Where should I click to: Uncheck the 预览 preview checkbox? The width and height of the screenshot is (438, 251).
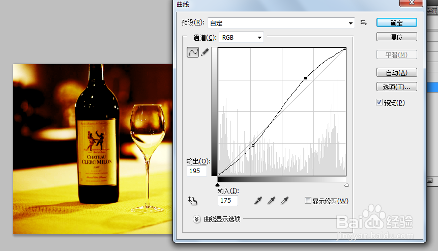pos(379,102)
